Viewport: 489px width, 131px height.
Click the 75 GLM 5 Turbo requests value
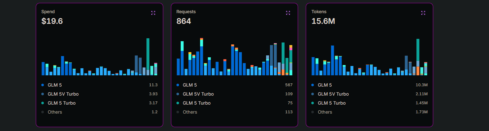(x=290, y=103)
